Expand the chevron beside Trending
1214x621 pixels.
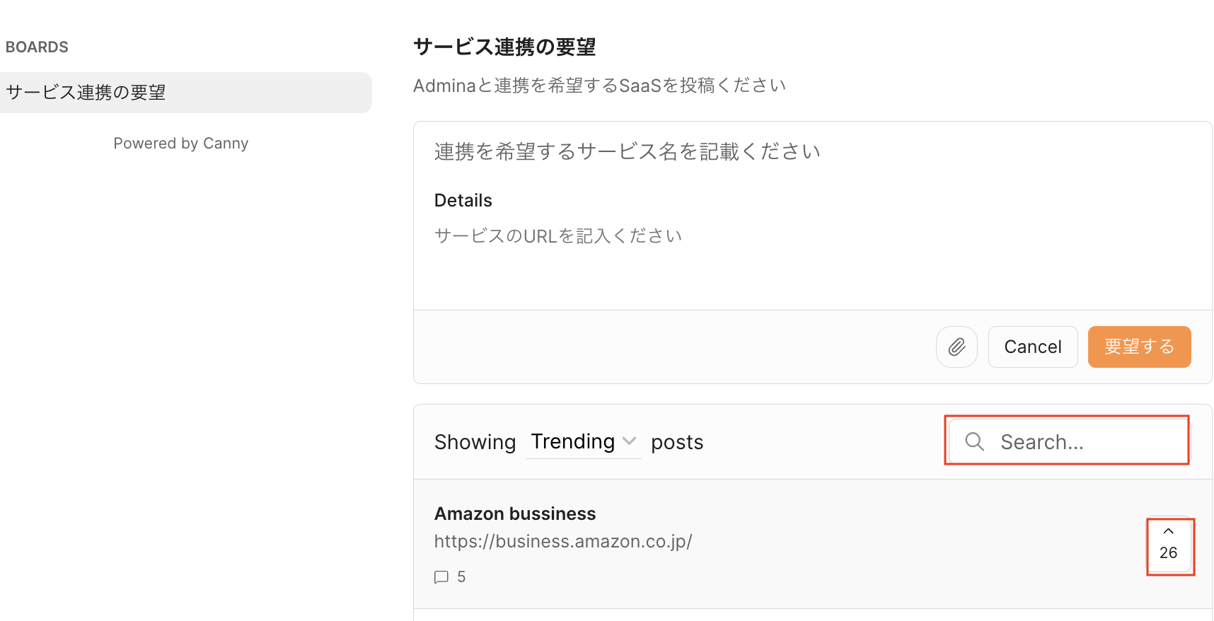point(629,441)
